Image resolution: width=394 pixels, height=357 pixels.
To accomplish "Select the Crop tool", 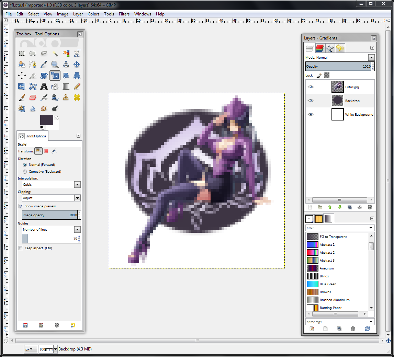I will click(x=33, y=76).
